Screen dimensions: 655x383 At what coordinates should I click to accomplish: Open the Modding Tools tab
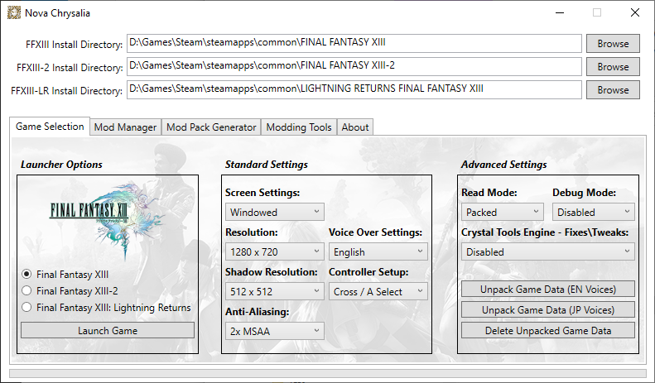click(x=299, y=127)
